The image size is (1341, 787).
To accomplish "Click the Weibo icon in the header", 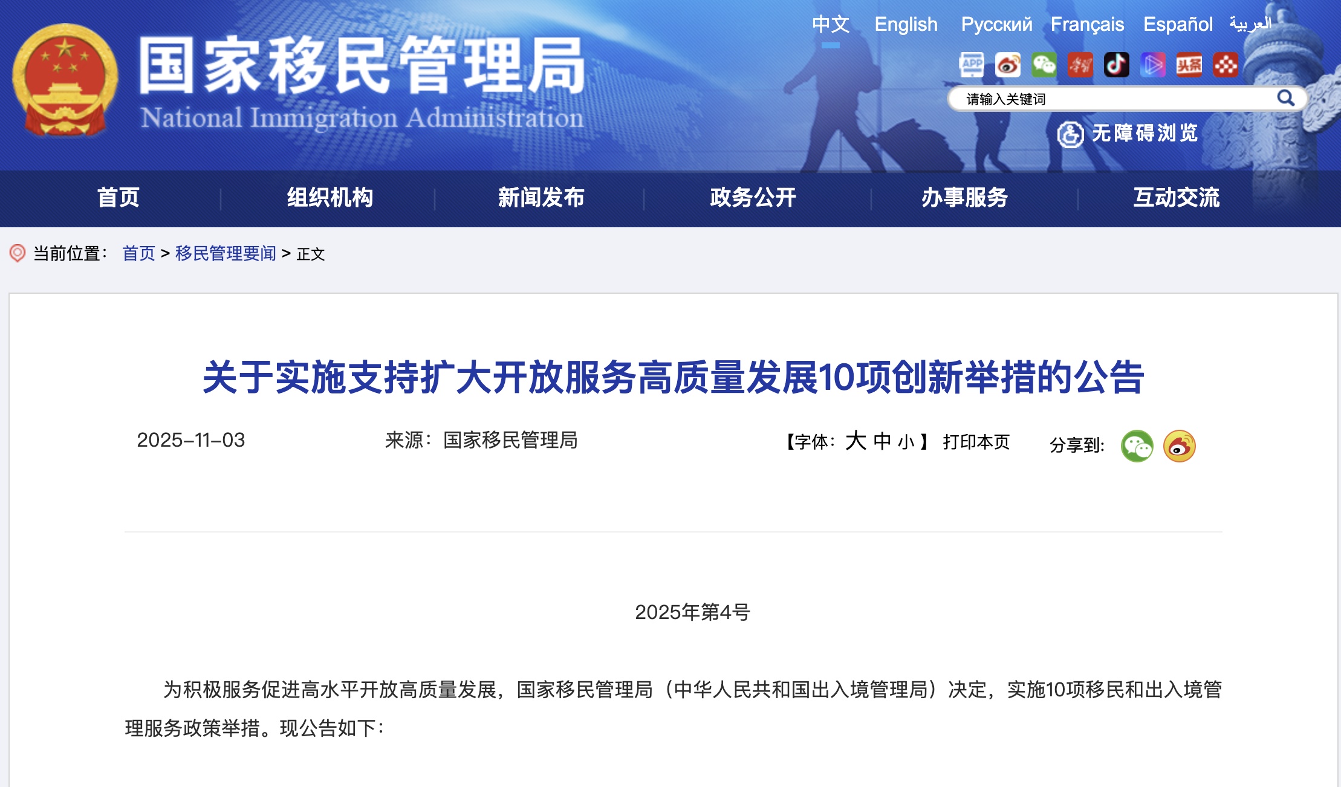I will (x=1007, y=65).
